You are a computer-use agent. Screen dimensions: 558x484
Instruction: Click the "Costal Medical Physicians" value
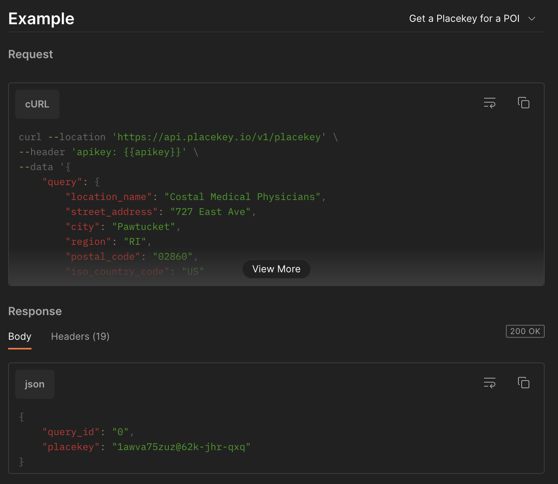coord(242,197)
